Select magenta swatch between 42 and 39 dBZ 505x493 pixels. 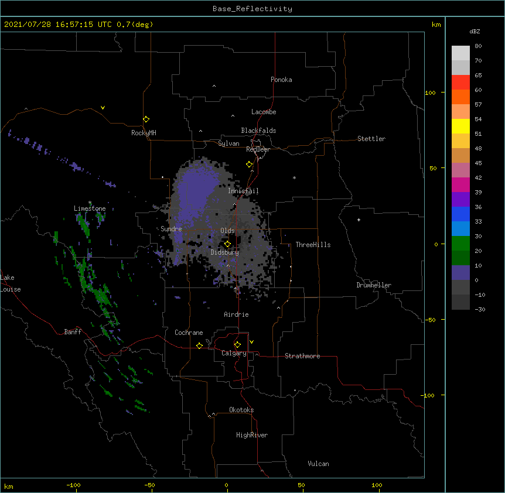tap(460, 184)
